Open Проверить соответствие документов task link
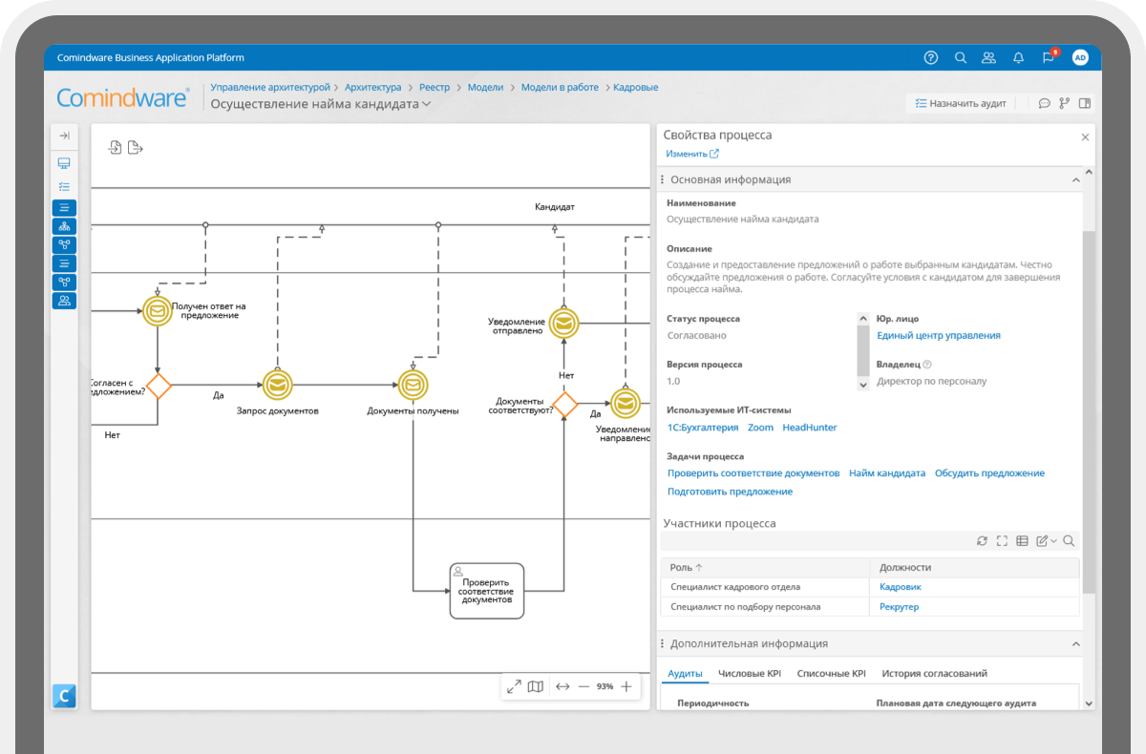This screenshot has height=754, width=1146. coord(753,473)
